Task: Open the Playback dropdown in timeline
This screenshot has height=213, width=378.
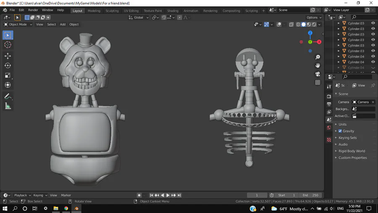Action: click(x=22, y=195)
